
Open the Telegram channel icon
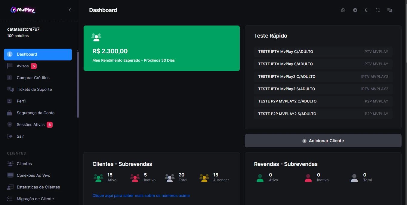pos(355,10)
